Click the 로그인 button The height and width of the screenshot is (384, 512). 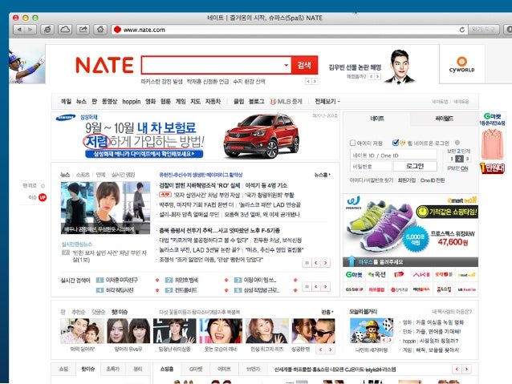coord(415,166)
